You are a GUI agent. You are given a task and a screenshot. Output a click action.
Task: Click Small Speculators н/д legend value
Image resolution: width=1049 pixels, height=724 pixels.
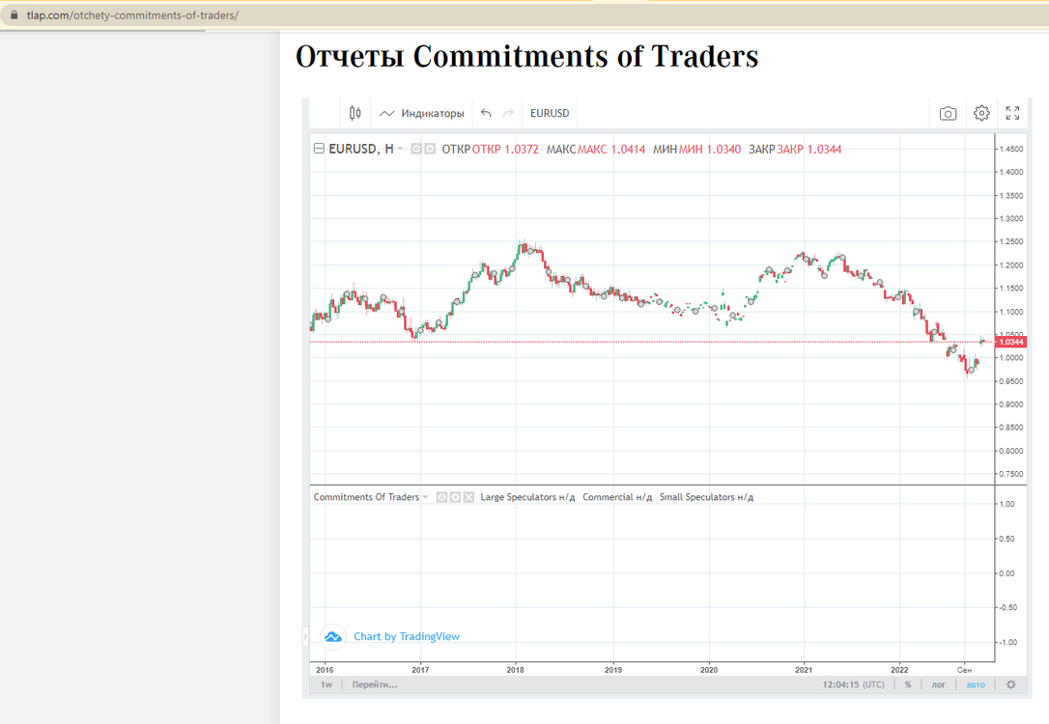point(706,497)
